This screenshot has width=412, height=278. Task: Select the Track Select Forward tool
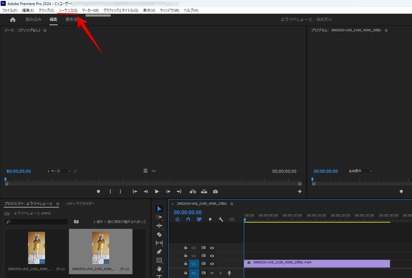point(159,217)
